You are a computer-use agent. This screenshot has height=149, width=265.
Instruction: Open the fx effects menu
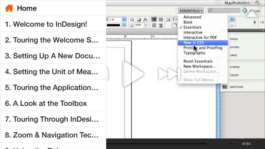[x=145, y=20]
